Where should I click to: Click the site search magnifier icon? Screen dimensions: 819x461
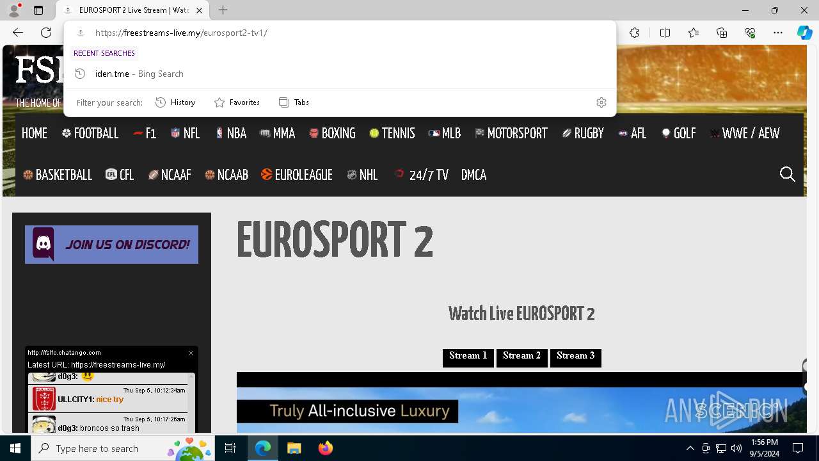787,174
